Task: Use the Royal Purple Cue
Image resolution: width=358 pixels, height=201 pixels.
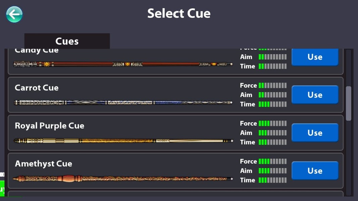Action: click(315, 133)
